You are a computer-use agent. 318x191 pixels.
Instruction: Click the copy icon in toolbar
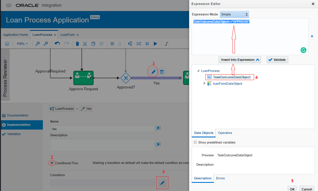tap(93, 44)
